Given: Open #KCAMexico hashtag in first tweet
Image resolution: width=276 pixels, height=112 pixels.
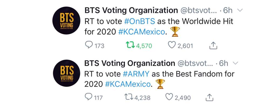Looking at the screenshot, I should [142, 32].
